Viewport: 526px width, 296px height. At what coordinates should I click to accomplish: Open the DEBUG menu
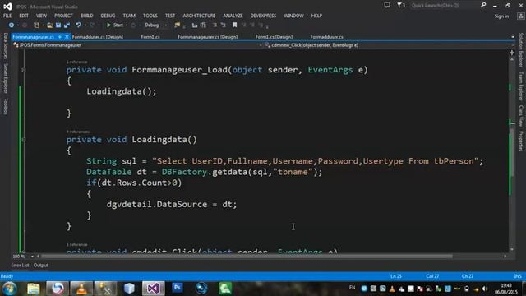pos(108,16)
